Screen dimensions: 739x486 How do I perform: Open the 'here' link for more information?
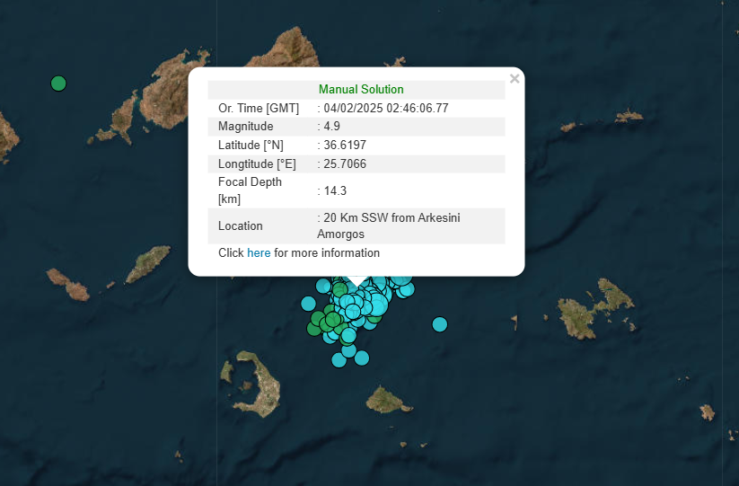(x=259, y=253)
